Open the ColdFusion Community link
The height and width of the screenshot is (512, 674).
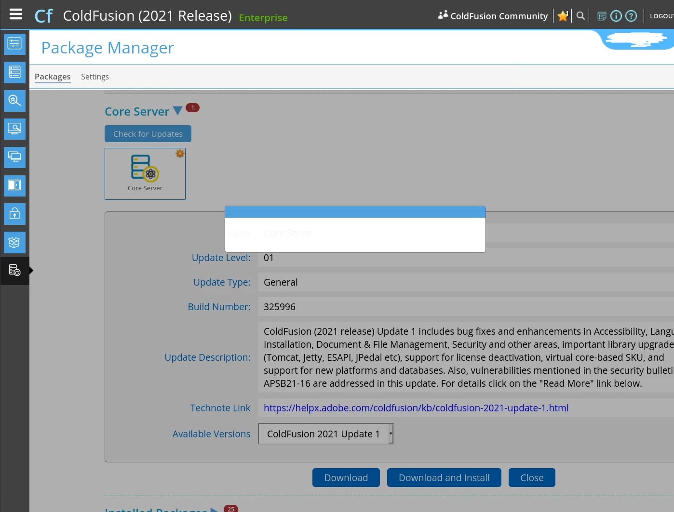[493, 16]
